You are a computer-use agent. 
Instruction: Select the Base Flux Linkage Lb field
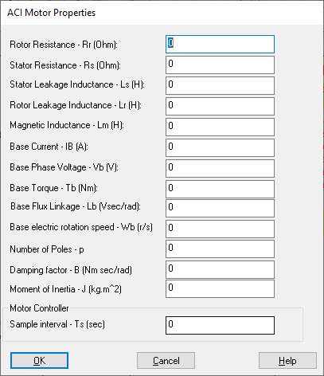pyautogui.click(x=220, y=208)
